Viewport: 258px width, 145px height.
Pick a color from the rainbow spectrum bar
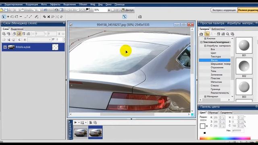coord(225,138)
